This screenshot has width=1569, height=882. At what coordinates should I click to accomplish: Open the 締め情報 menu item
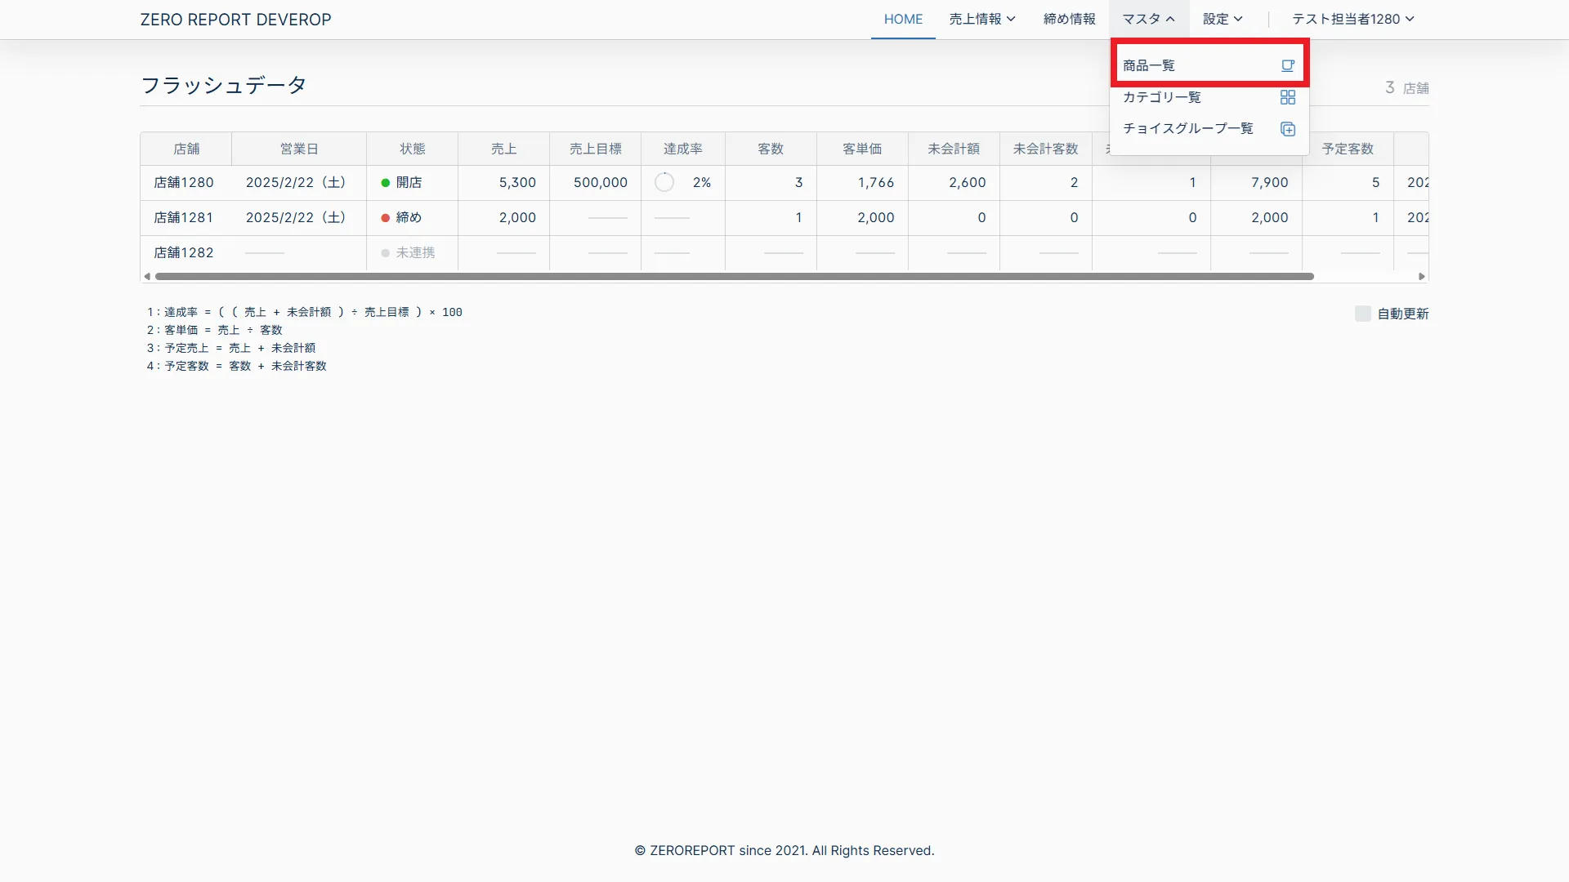click(1069, 19)
